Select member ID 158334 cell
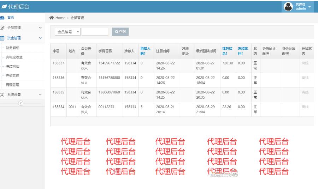Screen dimensions: 318x189 tap(58, 107)
